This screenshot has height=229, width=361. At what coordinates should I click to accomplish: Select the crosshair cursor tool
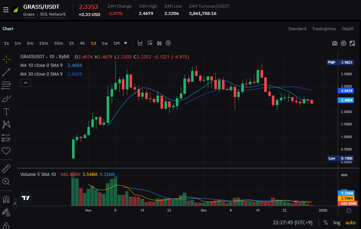pyautogui.click(x=6, y=59)
